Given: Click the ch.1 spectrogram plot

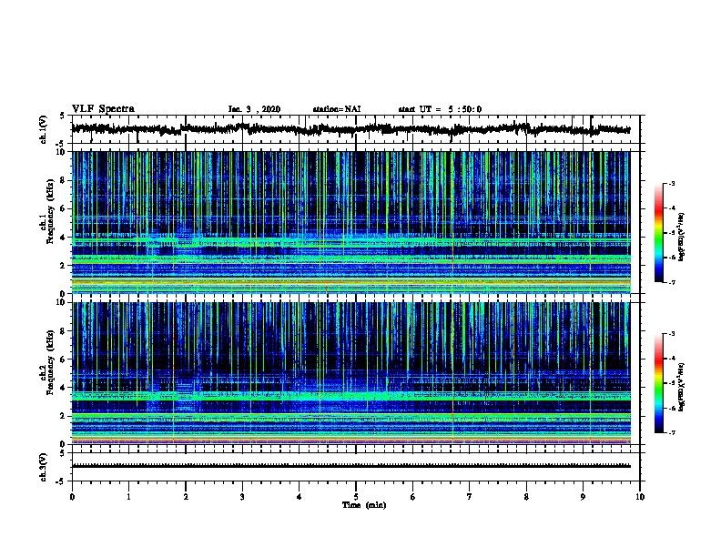Looking at the screenshot, I should click(351, 222).
